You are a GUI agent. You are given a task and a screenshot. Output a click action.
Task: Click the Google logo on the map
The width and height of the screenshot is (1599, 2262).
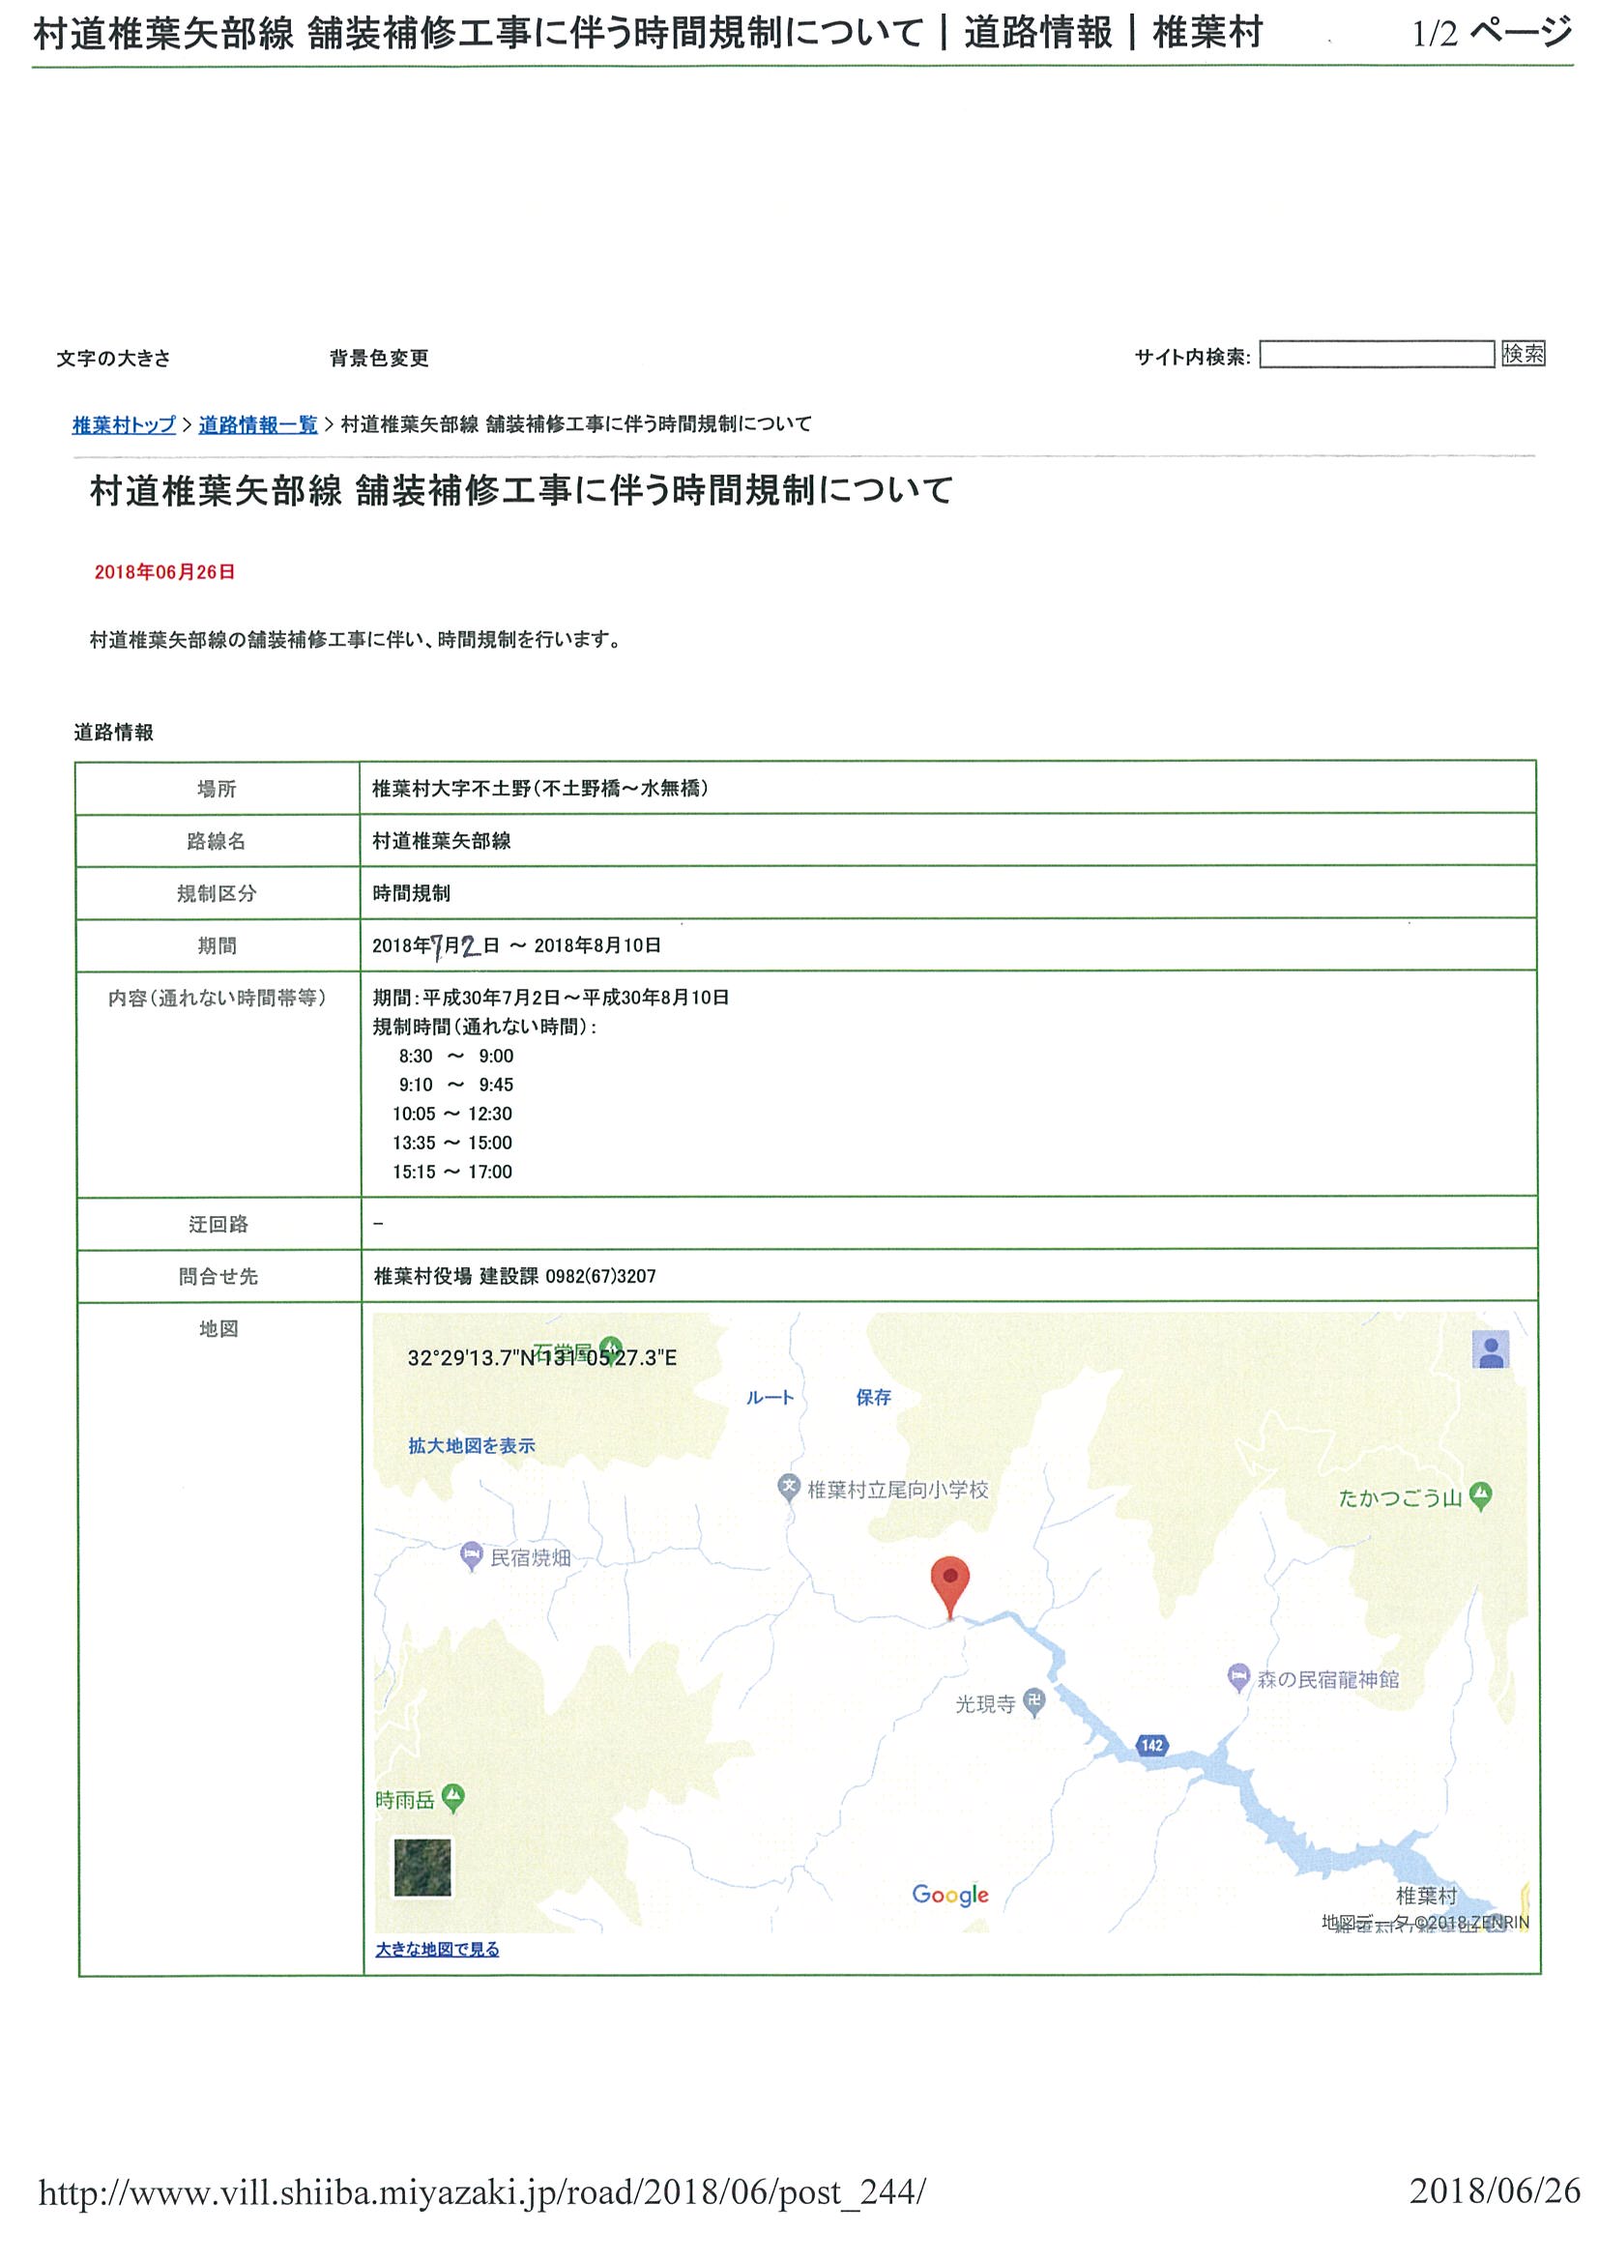949,1895
